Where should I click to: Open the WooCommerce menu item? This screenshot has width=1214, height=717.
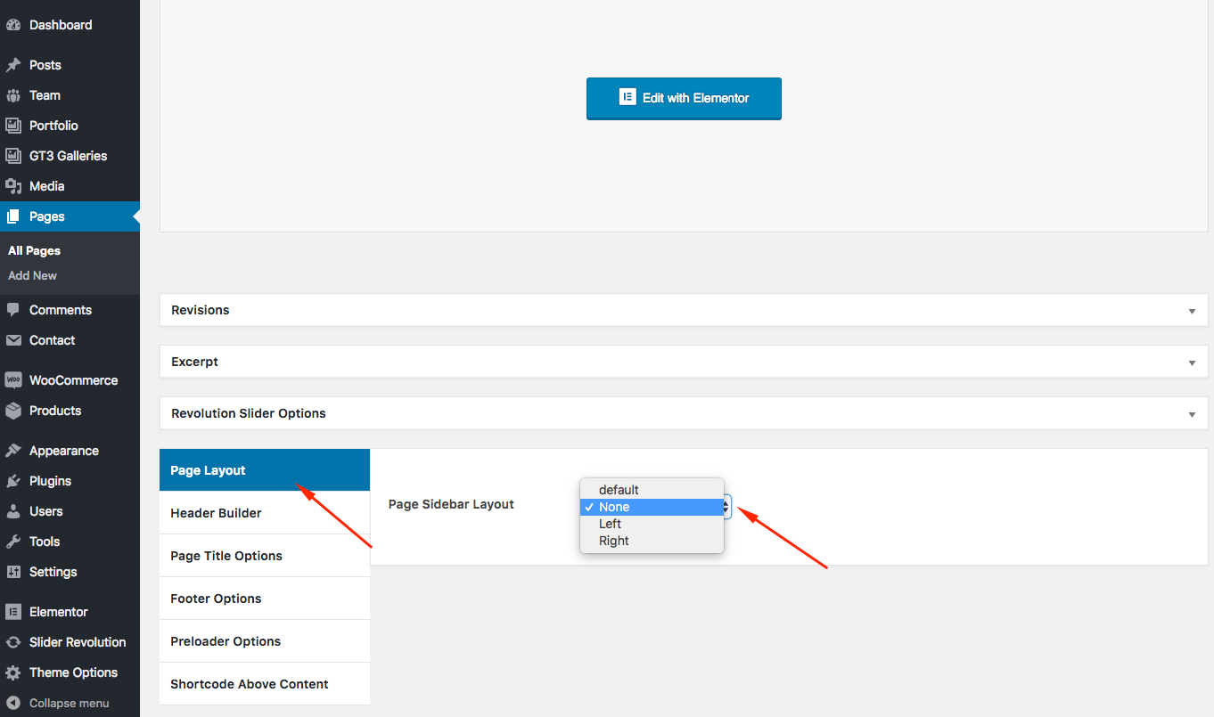(x=70, y=380)
